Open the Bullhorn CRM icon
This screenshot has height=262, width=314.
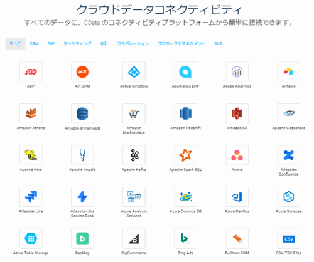237,239
